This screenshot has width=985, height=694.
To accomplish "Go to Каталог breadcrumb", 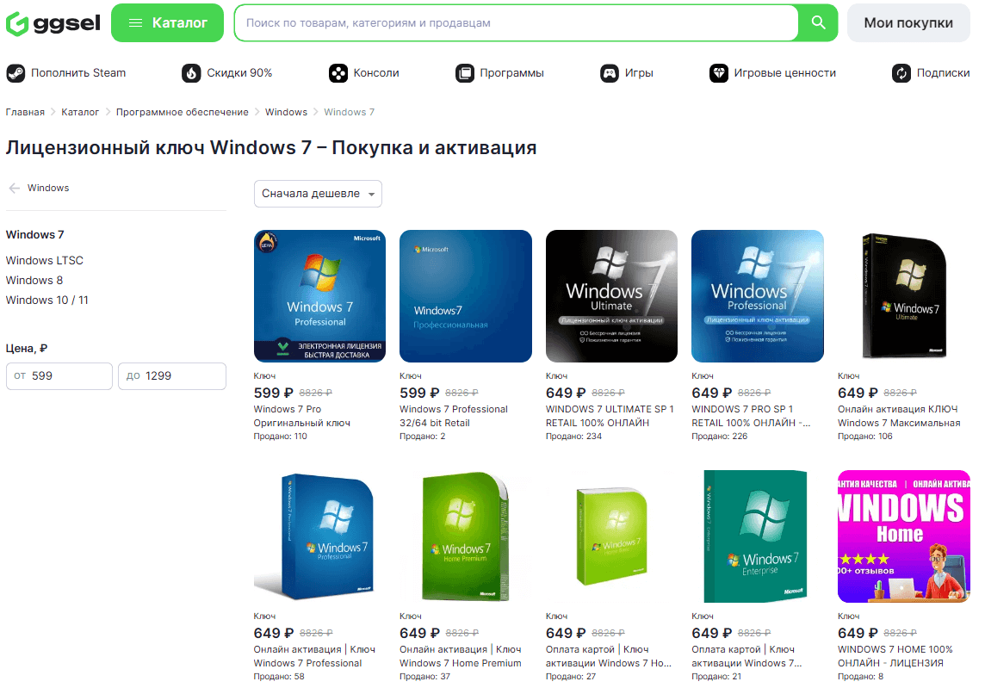I will click(x=80, y=112).
